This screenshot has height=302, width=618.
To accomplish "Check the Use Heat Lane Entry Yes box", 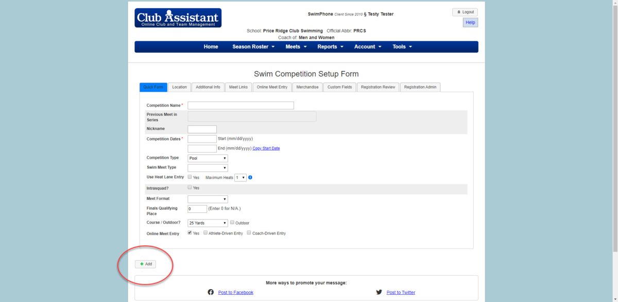I will coord(190,177).
